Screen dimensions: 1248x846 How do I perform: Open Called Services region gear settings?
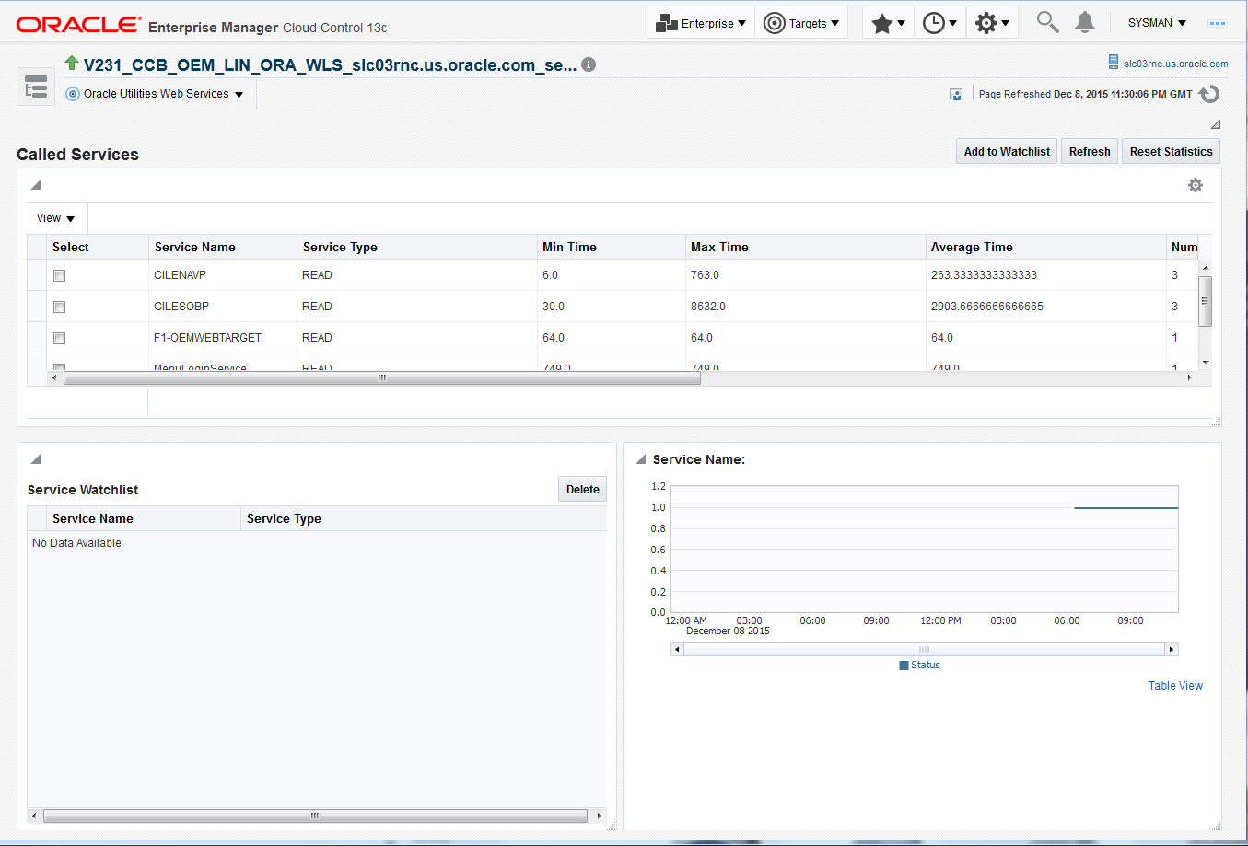coord(1196,185)
